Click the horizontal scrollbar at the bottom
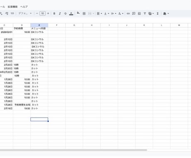 [73, 150]
